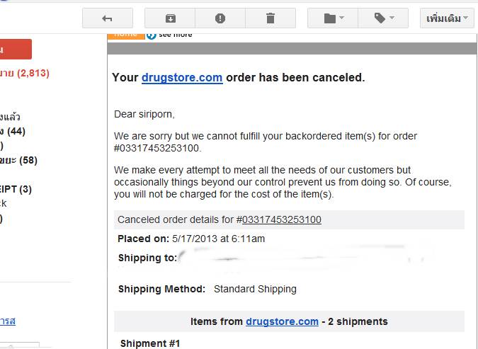Click the red compose button
This screenshot has height=349, width=478.
point(16,50)
